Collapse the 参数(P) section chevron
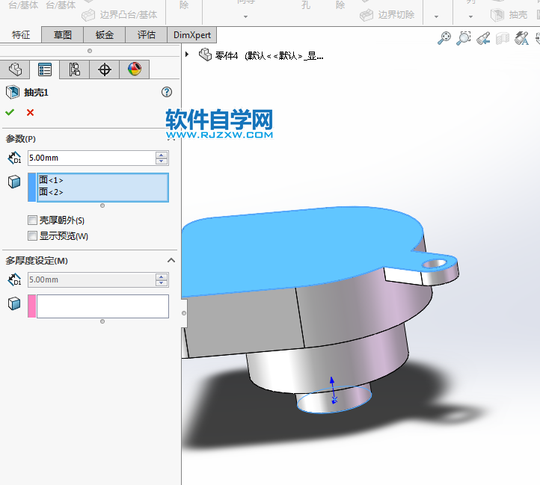Image resolution: width=540 pixels, height=485 pixels. (x=171, y=138)
